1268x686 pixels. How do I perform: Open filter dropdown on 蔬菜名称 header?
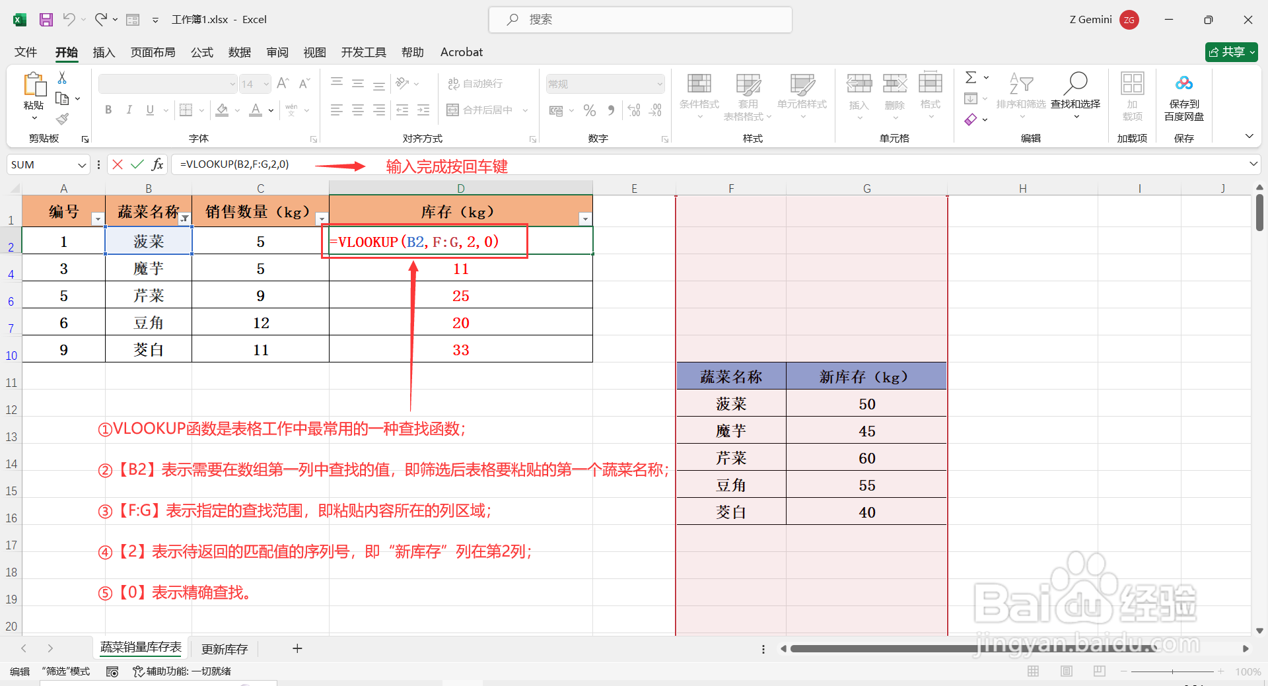185,219
